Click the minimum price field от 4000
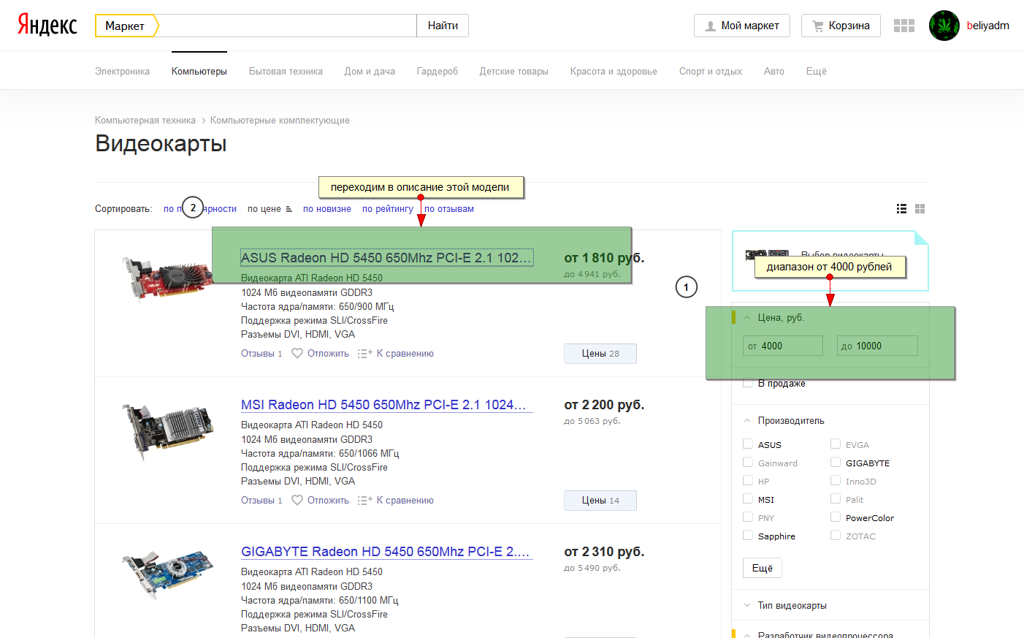Viewport: 1024px width, 638px height. 783,346
